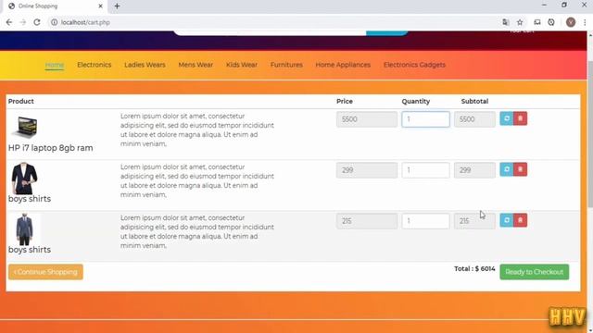The height and width of the screenshot is (333, 593).
Task: Click price field showing 299
Action: point(367,170)
